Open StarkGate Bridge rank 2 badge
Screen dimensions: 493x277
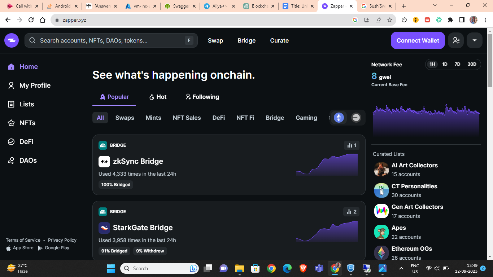[x=352, y=212]
